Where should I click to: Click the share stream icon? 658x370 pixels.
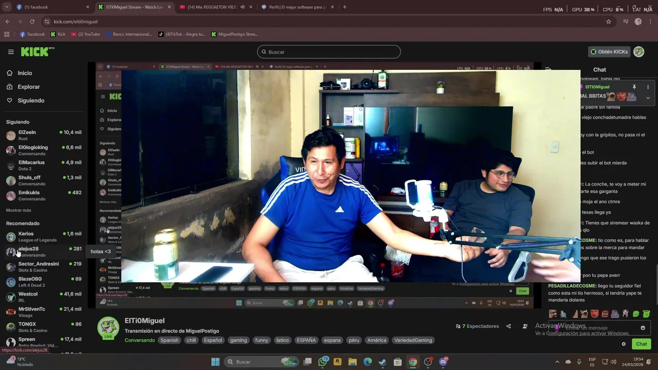tap(508, 326)
